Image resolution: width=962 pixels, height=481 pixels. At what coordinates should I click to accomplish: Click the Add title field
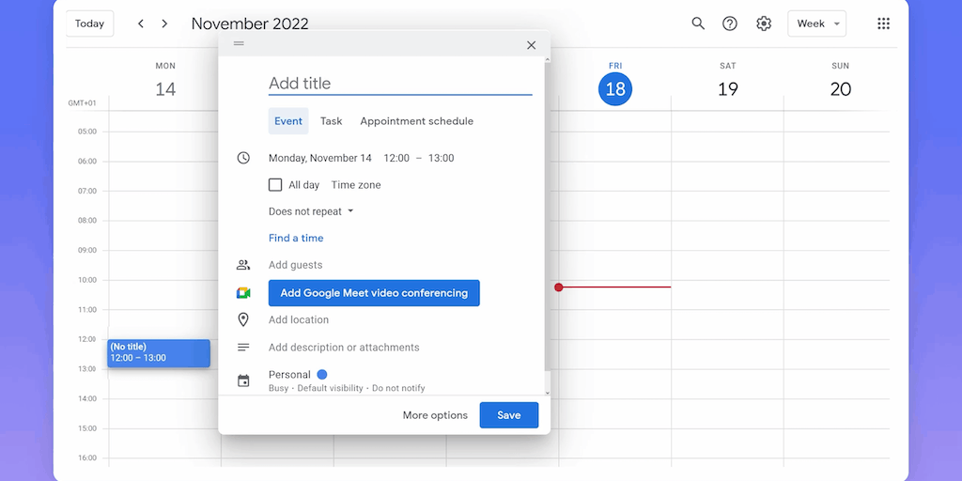click(x=400, y=84)
